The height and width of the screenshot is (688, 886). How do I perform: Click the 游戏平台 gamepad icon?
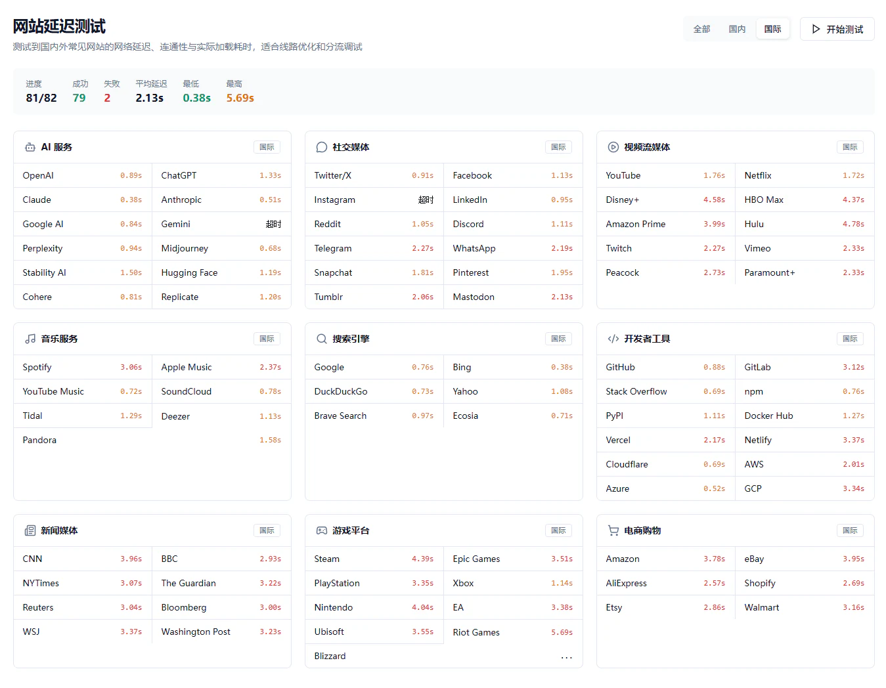pos(322,530)
